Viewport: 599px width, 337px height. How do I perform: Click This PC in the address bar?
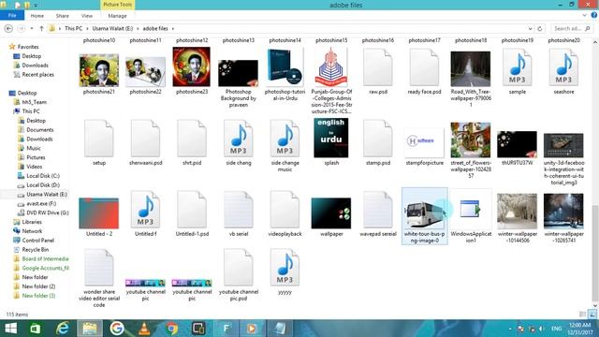[x=73, y=29]
